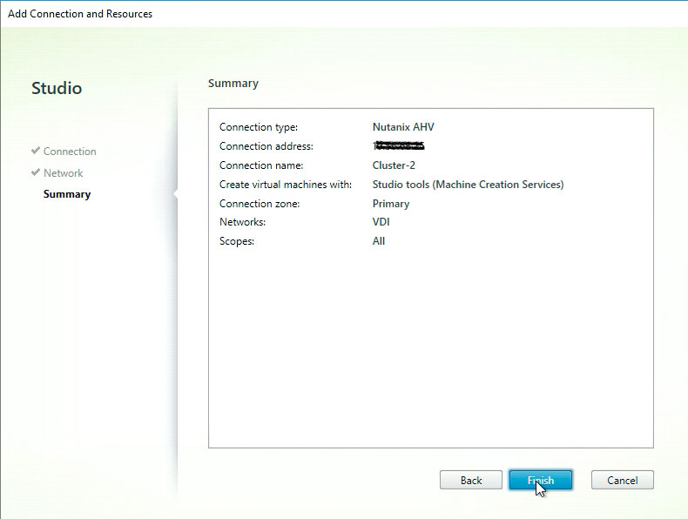This screenshot has width=688, height=519.
Task: Click the arrow notch beside Summary step
Action: pyautogui.click(x=176, y=194)
